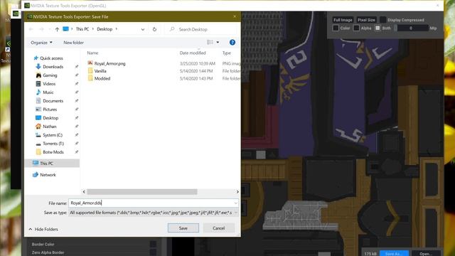
Task: Select the Royal_Armor.png file name
Action: click(x=109, y=63)
